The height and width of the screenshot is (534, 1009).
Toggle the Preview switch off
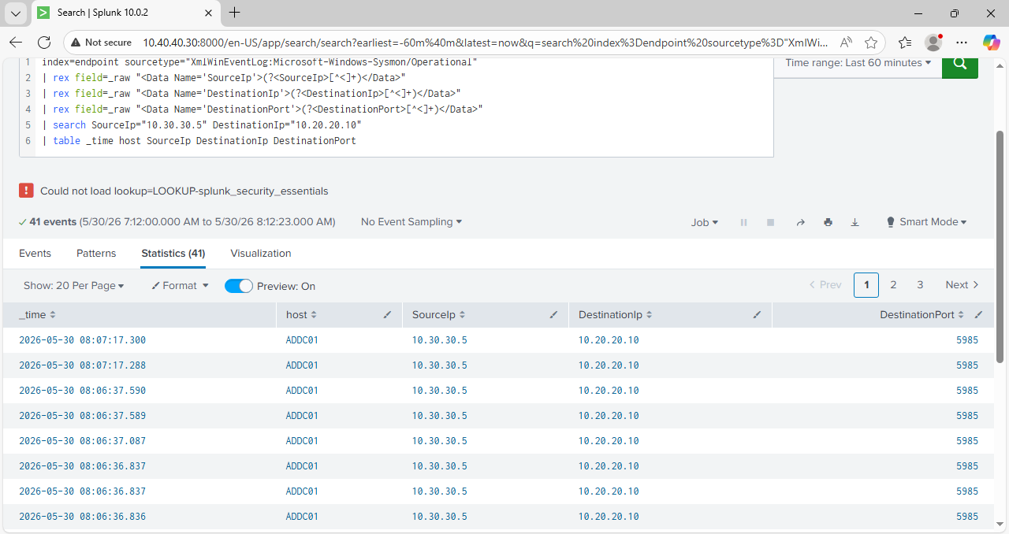pyautogui.click(x=239, y=286)
